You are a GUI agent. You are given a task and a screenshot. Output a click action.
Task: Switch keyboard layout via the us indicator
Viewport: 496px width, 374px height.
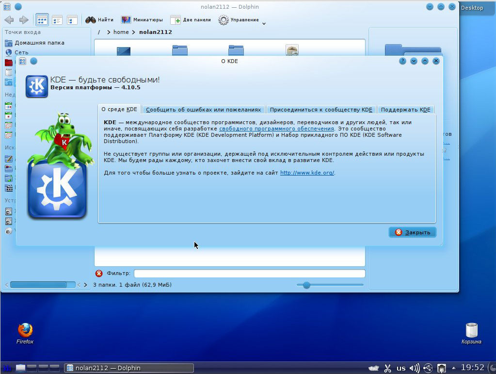[401, 368]
